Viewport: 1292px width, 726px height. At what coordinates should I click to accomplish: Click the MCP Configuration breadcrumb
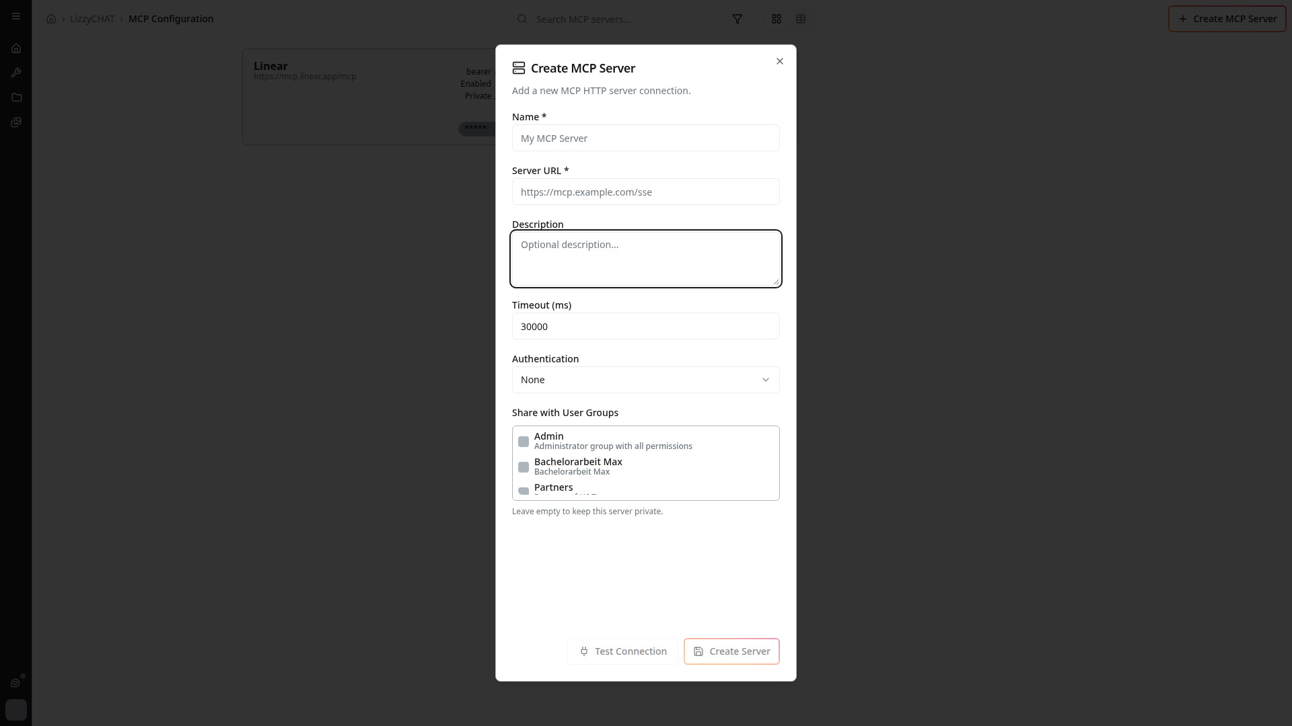(x=171, y=19)
